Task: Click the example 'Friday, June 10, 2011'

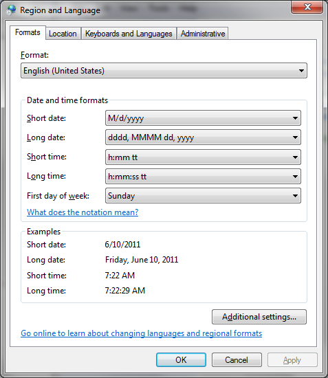Action: 142,260
